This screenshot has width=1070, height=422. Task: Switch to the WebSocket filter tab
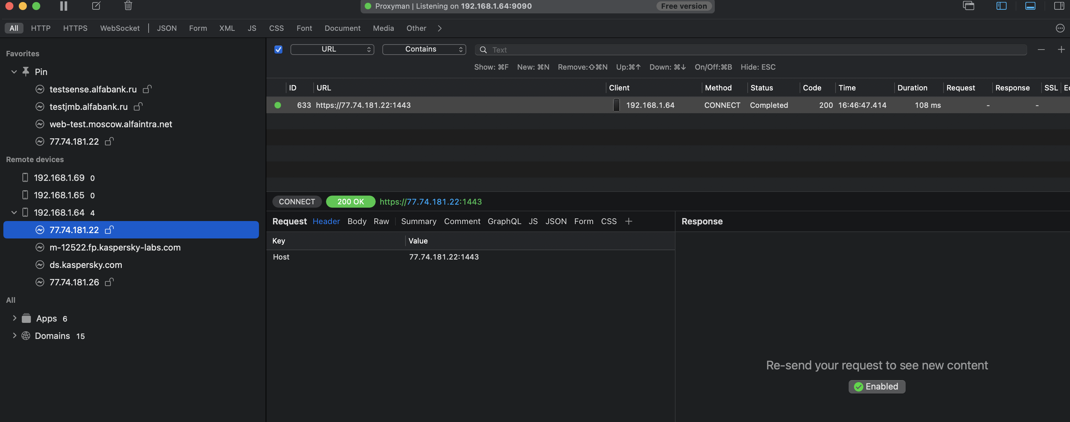pos(120,28)
